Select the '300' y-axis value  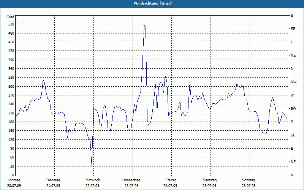pyautogui.click(x=12, y=87)
